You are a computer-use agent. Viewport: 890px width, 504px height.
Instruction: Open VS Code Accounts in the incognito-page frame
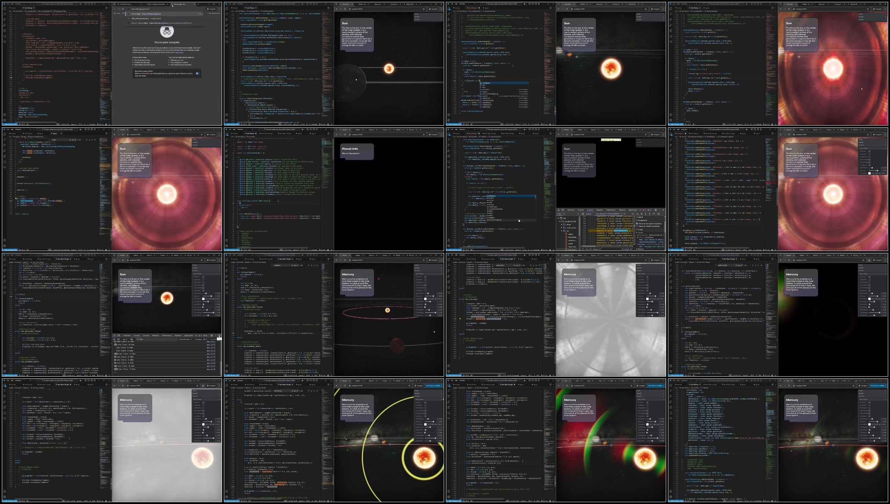tap(4, 115)
